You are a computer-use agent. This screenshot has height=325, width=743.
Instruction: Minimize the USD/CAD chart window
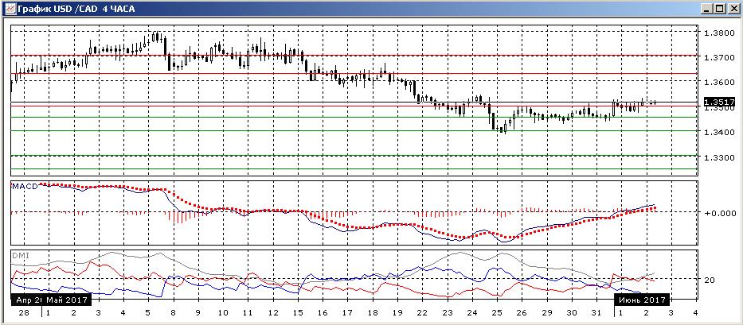[x=708, y=9]
